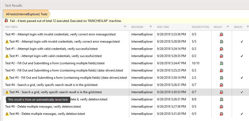Click the warning icon on rerun Test #0 row
The height and width of the screenshot is (121, 249).
tap(7, 42)
